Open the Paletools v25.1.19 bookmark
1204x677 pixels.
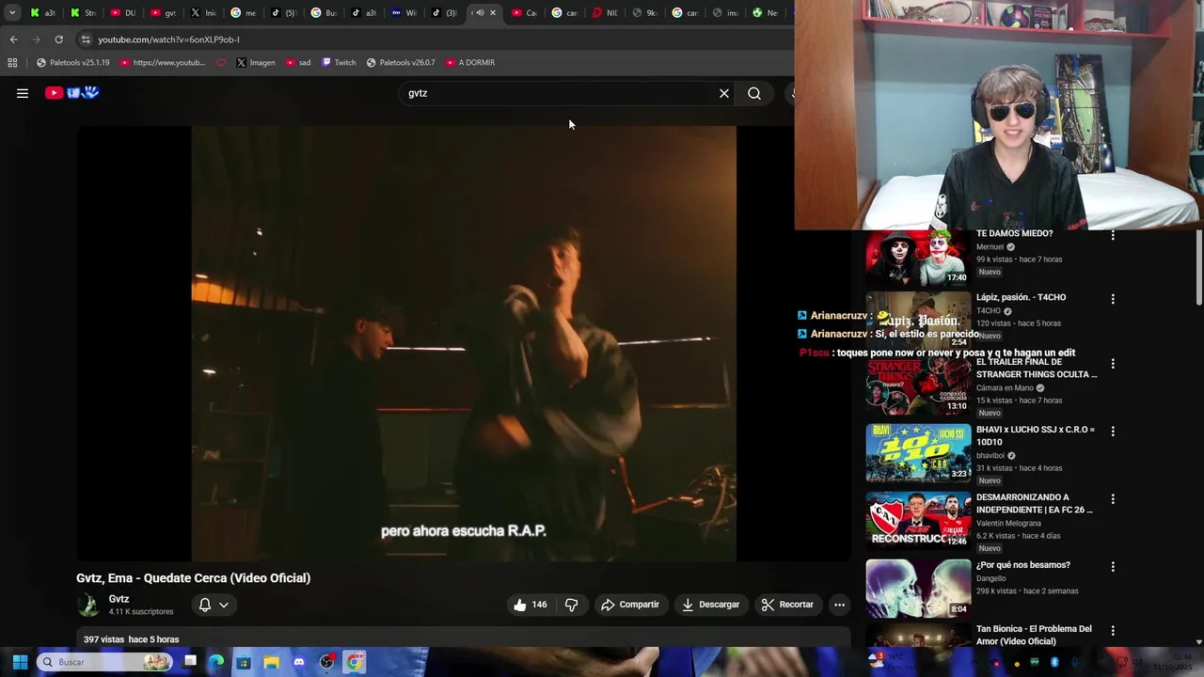72,63
